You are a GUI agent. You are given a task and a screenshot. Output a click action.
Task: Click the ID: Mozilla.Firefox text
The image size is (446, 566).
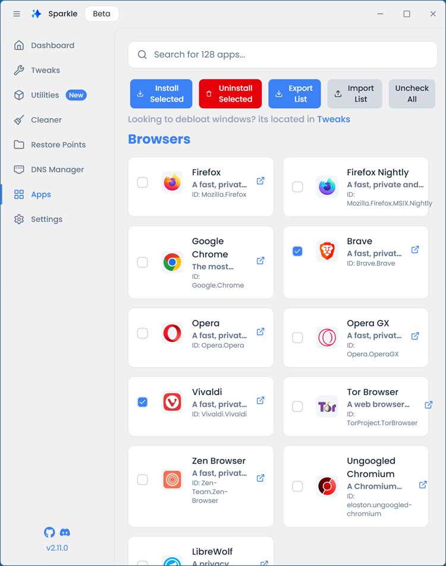pyautogui.click(x=219, y=194)
